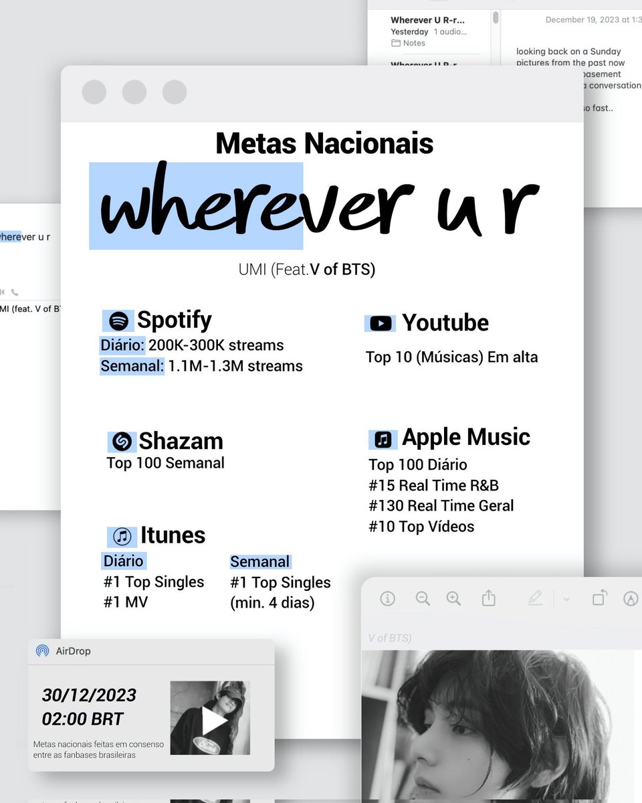Click the Notes folder icon in notes list
The height and width of the screenshot is (803, 642).
396,43
